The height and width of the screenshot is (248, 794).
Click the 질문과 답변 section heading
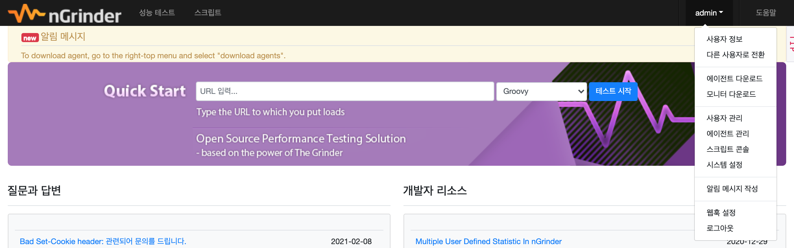point(34,190)
